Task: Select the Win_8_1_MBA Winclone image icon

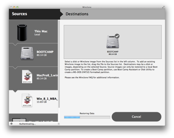Action: 27,100
